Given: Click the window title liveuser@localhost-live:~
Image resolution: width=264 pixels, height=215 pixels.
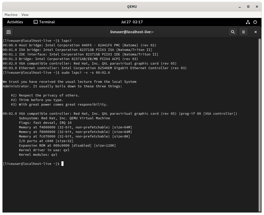Looking at the screenshot, I should 132,32.
